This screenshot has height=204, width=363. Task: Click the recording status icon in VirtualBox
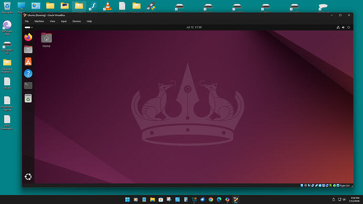click(327, 186)
